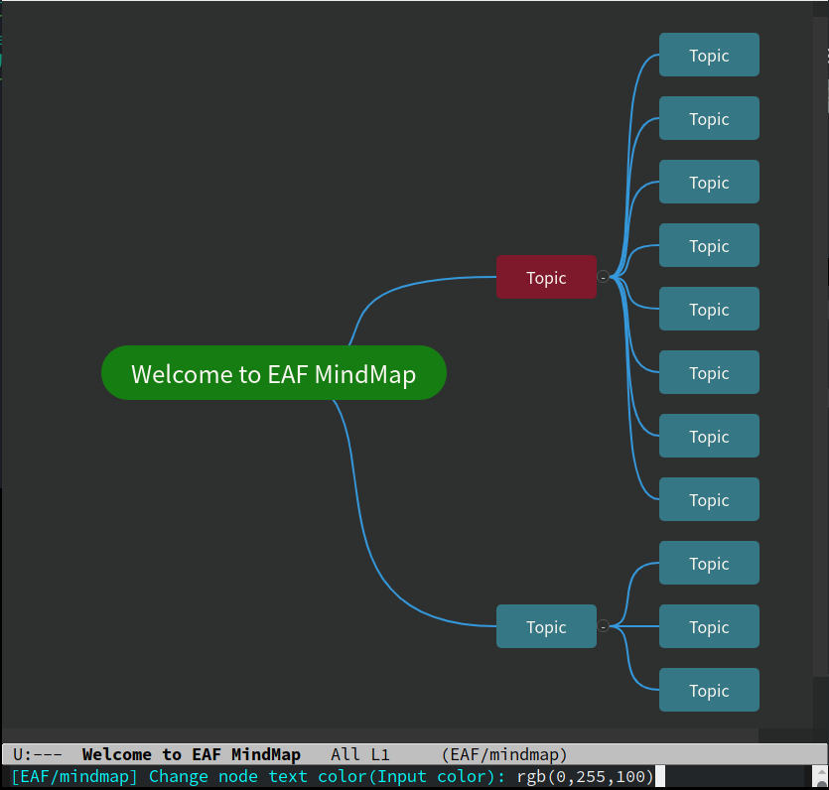Viewport: 829px width, 790px height.
Task: Collapse children of the red Topic node
Action: (x=603, y=277)
